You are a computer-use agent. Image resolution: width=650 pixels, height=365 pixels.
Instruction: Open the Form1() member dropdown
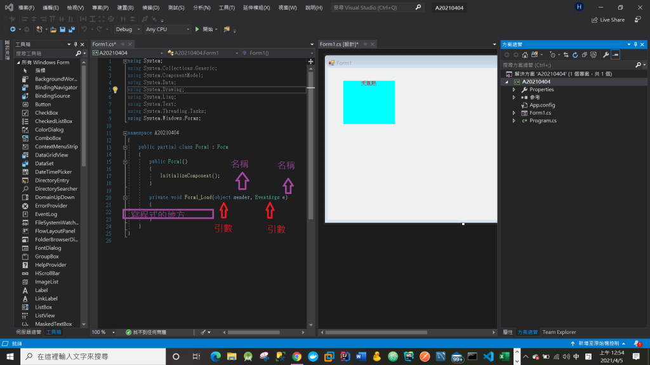point(278,53)
